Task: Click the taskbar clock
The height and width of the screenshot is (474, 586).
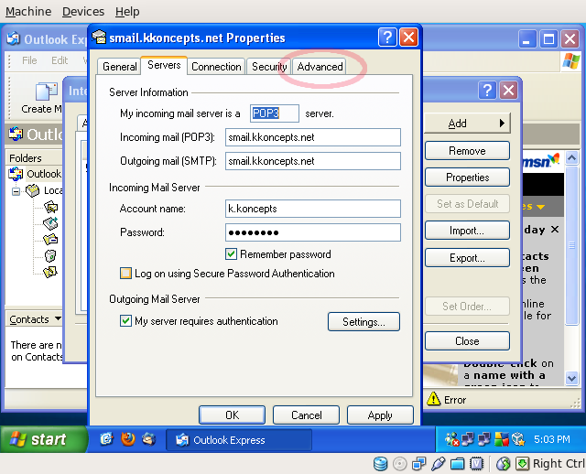Action: tap(551, 439)
